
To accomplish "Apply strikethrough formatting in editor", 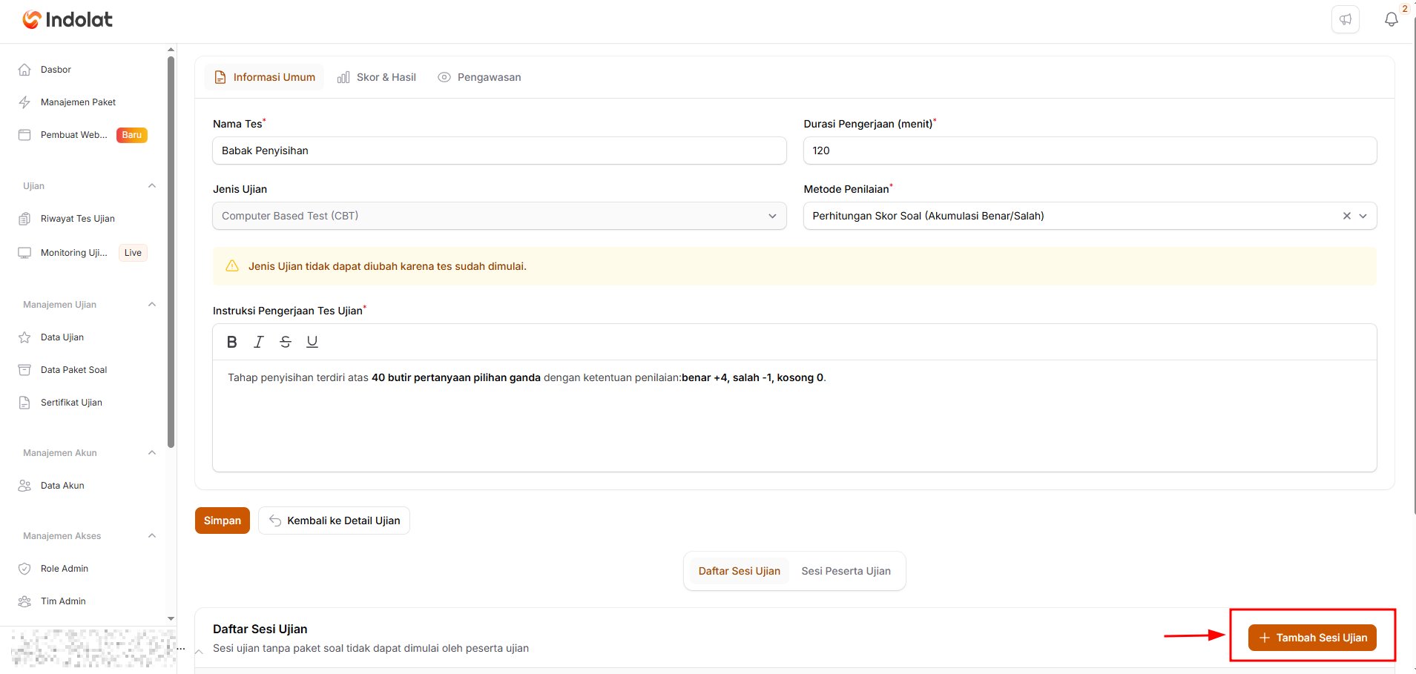I will [286, 342].
